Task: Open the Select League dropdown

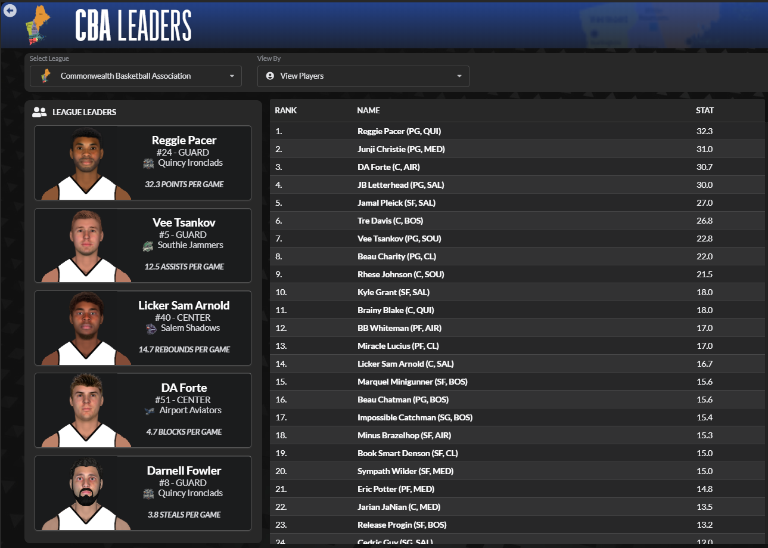Action: tap(136, 76)
